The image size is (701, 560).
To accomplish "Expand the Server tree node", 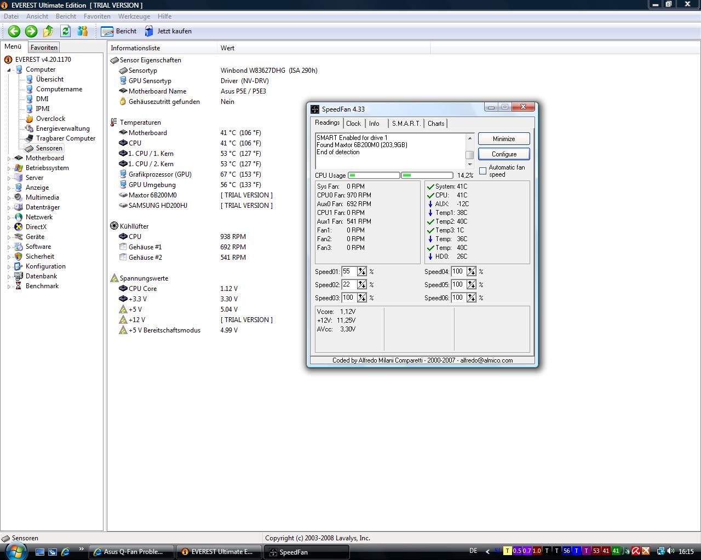I will [x=9, y=178].
